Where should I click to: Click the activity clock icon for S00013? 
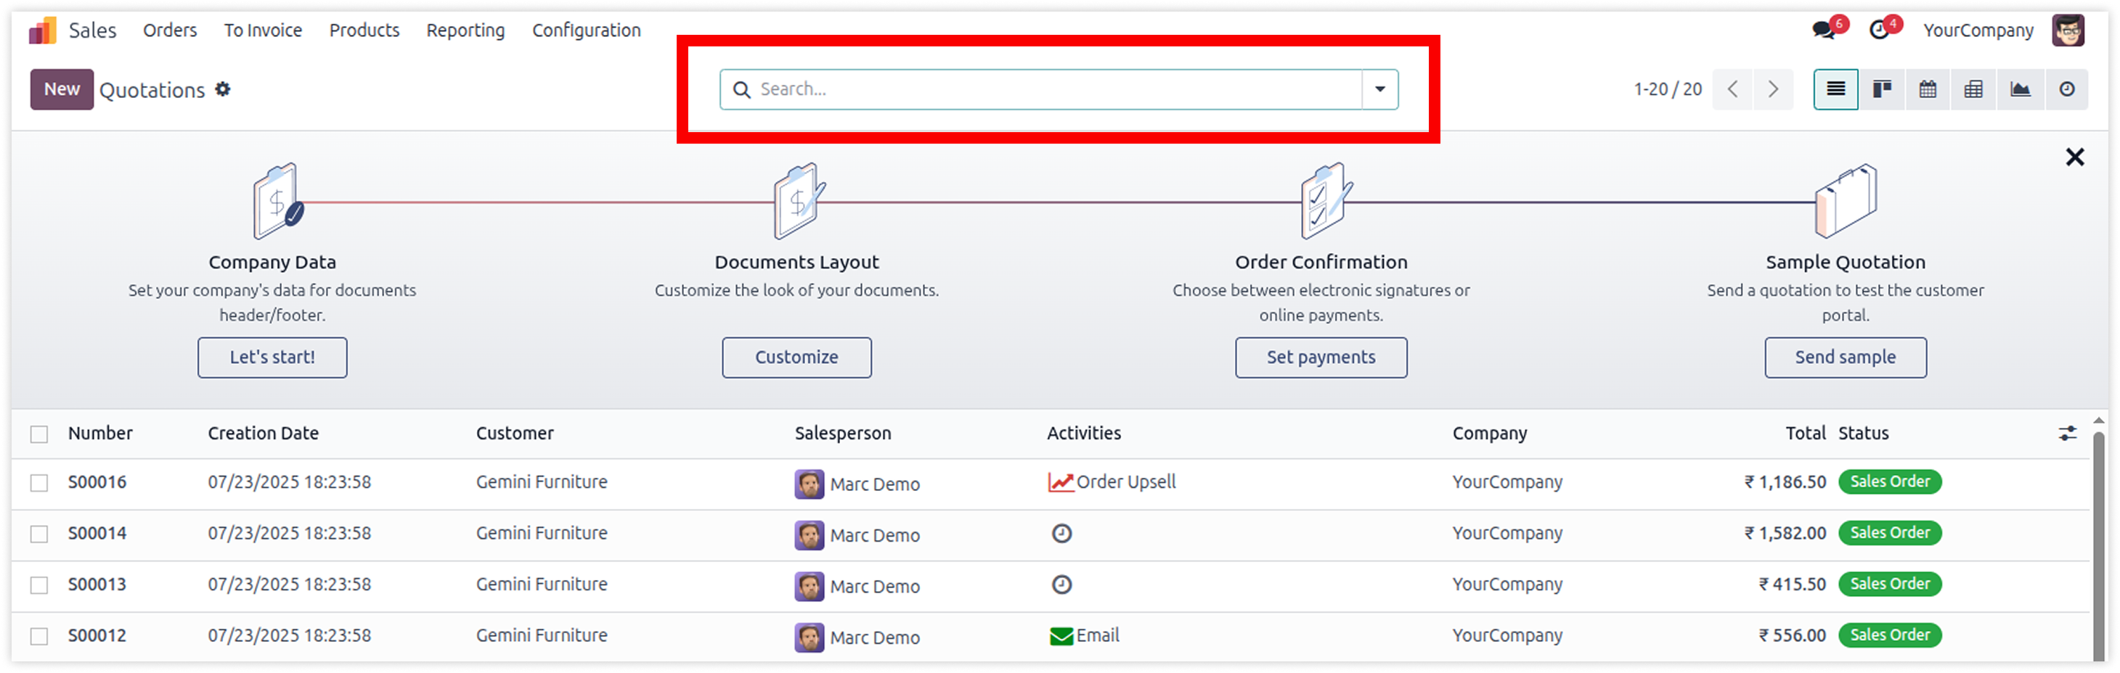1061,585
